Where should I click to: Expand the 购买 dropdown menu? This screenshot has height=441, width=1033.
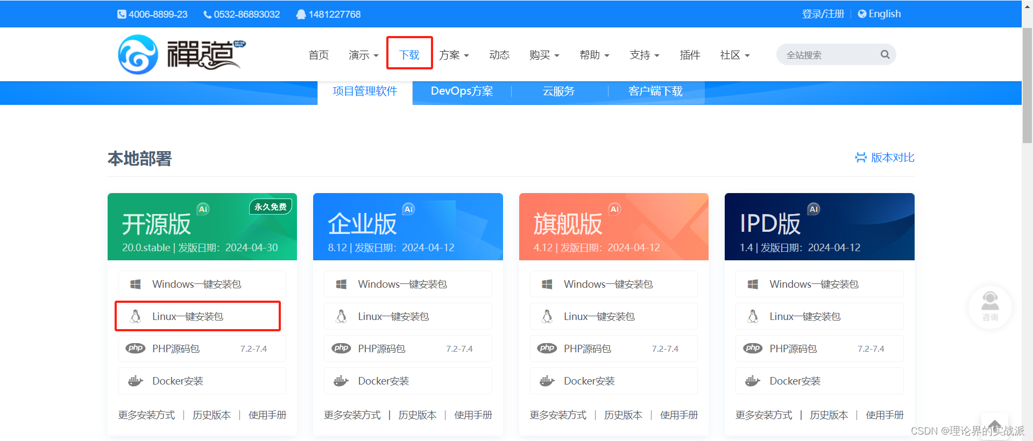544,55
